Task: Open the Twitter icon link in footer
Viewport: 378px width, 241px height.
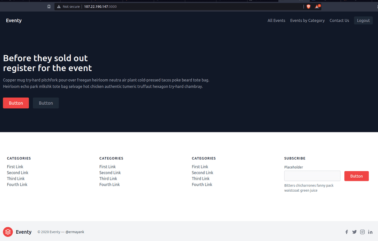Action: click(x=355, y=232)
